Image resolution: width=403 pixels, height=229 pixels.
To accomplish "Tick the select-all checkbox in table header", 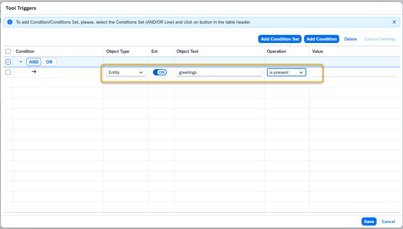I will click(8, 52).
